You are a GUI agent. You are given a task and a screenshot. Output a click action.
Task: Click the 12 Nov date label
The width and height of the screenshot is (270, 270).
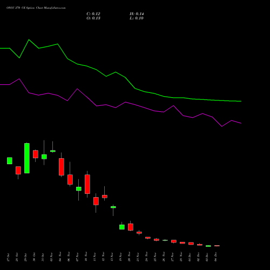coord(103,257)
